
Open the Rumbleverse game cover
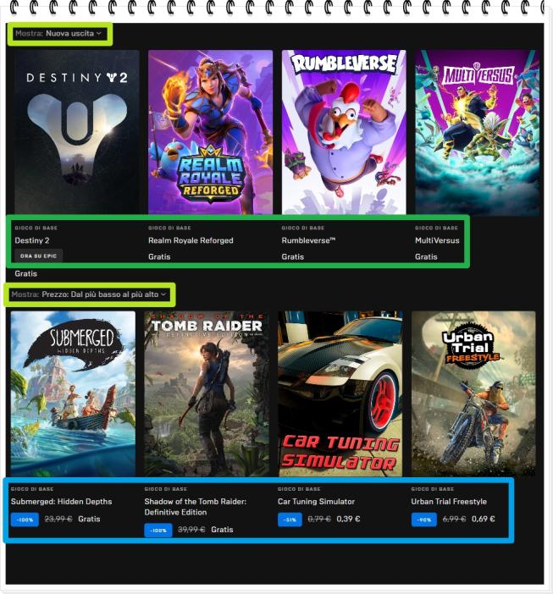pos(344,132)
